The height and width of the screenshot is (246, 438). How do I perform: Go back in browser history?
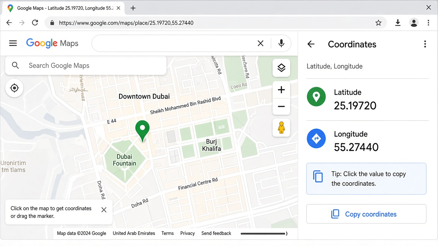9,23
